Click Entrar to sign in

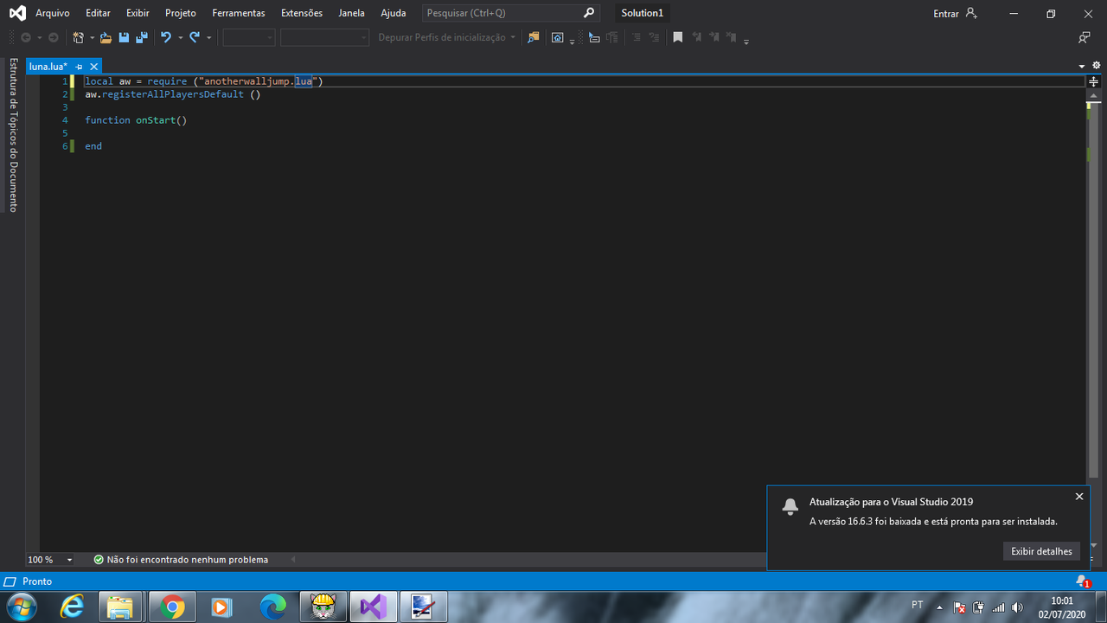tap(946, 13)
